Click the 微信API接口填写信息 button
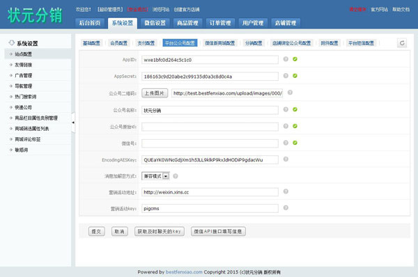Viewport: 418px width, 277px height. tap(218, 231)
